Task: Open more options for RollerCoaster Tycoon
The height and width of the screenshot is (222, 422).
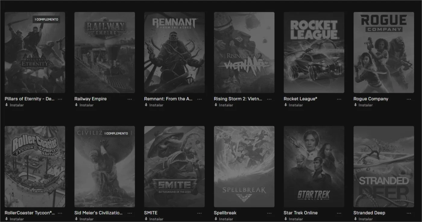Action: 60,213
